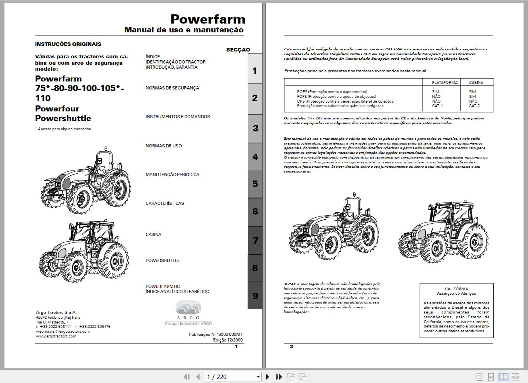Click the SECÇÃO label
The height and width of the screenshot is (383, 528).
tap(238, 50)
